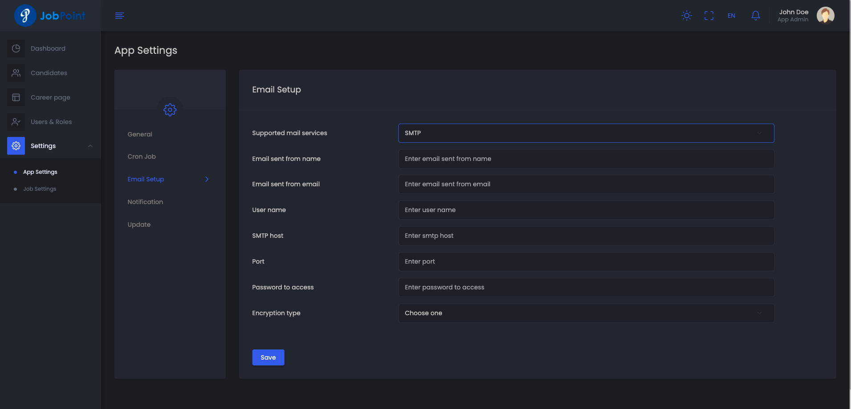Collapse sidebar with hamburger menu icon
Viewport: 851px width, 409px height.
coord(119,16)
